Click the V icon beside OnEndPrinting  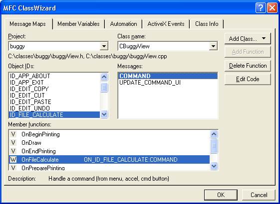(x=13, y=151)
